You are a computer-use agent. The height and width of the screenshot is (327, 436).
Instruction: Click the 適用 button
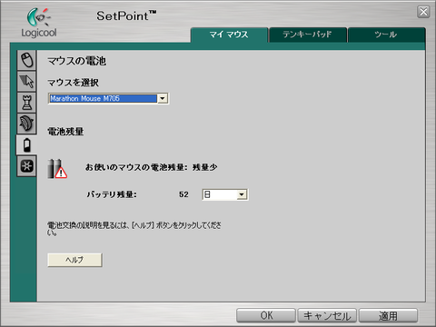(x=388, y=315)
